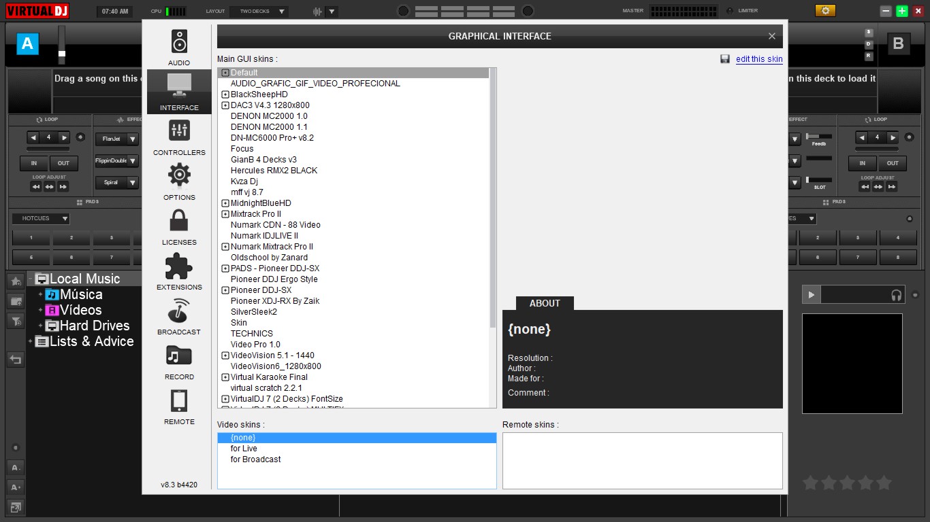The height and width of the screenshot is (522, 930).
Task: Click the Feedb effect slider on deck B
Action: coord(819,137)
